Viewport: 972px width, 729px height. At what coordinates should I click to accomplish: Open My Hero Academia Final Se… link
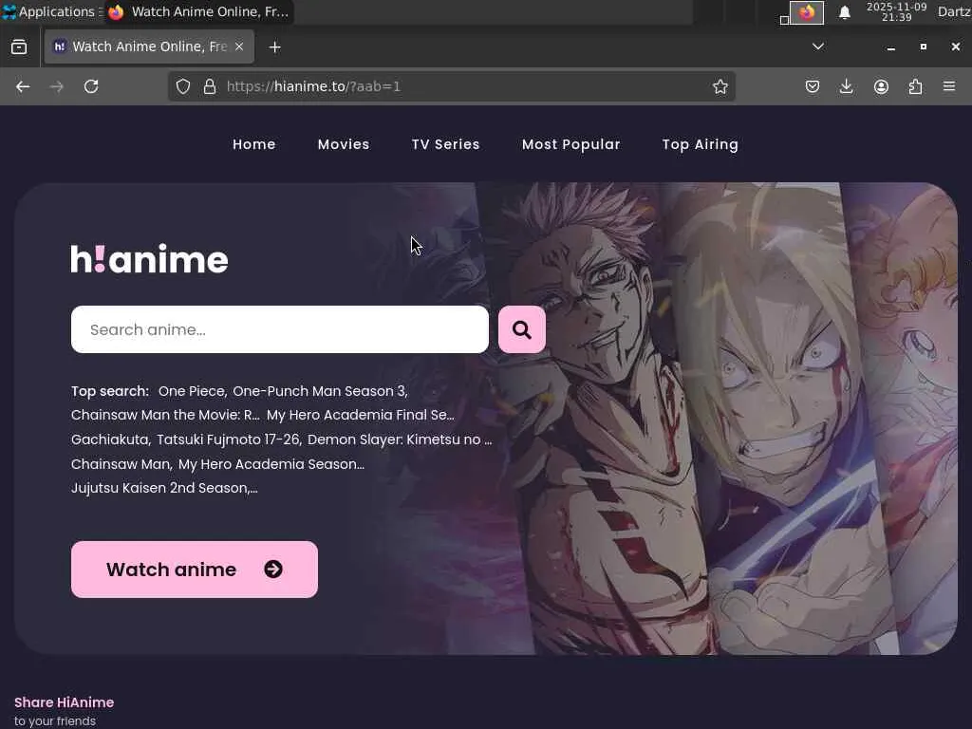(360, 415)
